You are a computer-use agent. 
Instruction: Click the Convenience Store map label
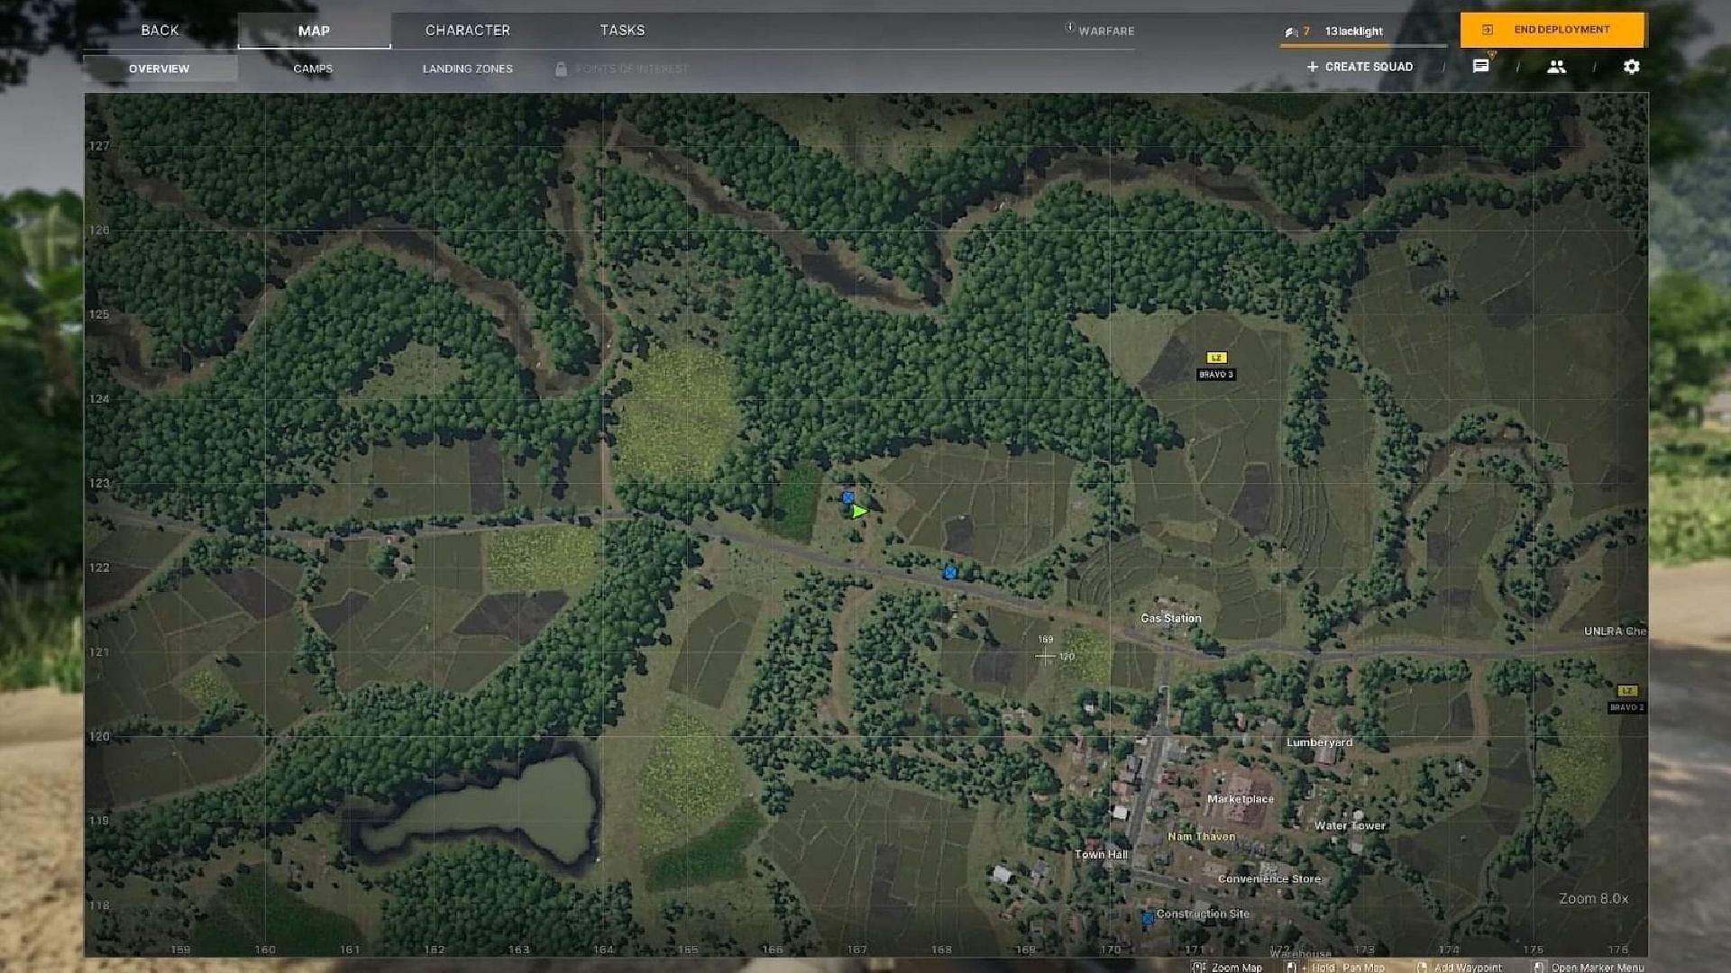(1269, 878)
